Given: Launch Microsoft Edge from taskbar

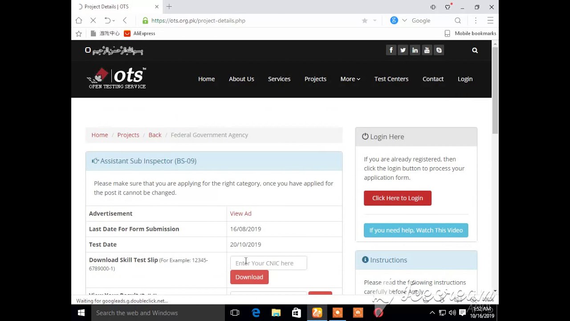Looking at the screenshot, I should coord(256,313).
